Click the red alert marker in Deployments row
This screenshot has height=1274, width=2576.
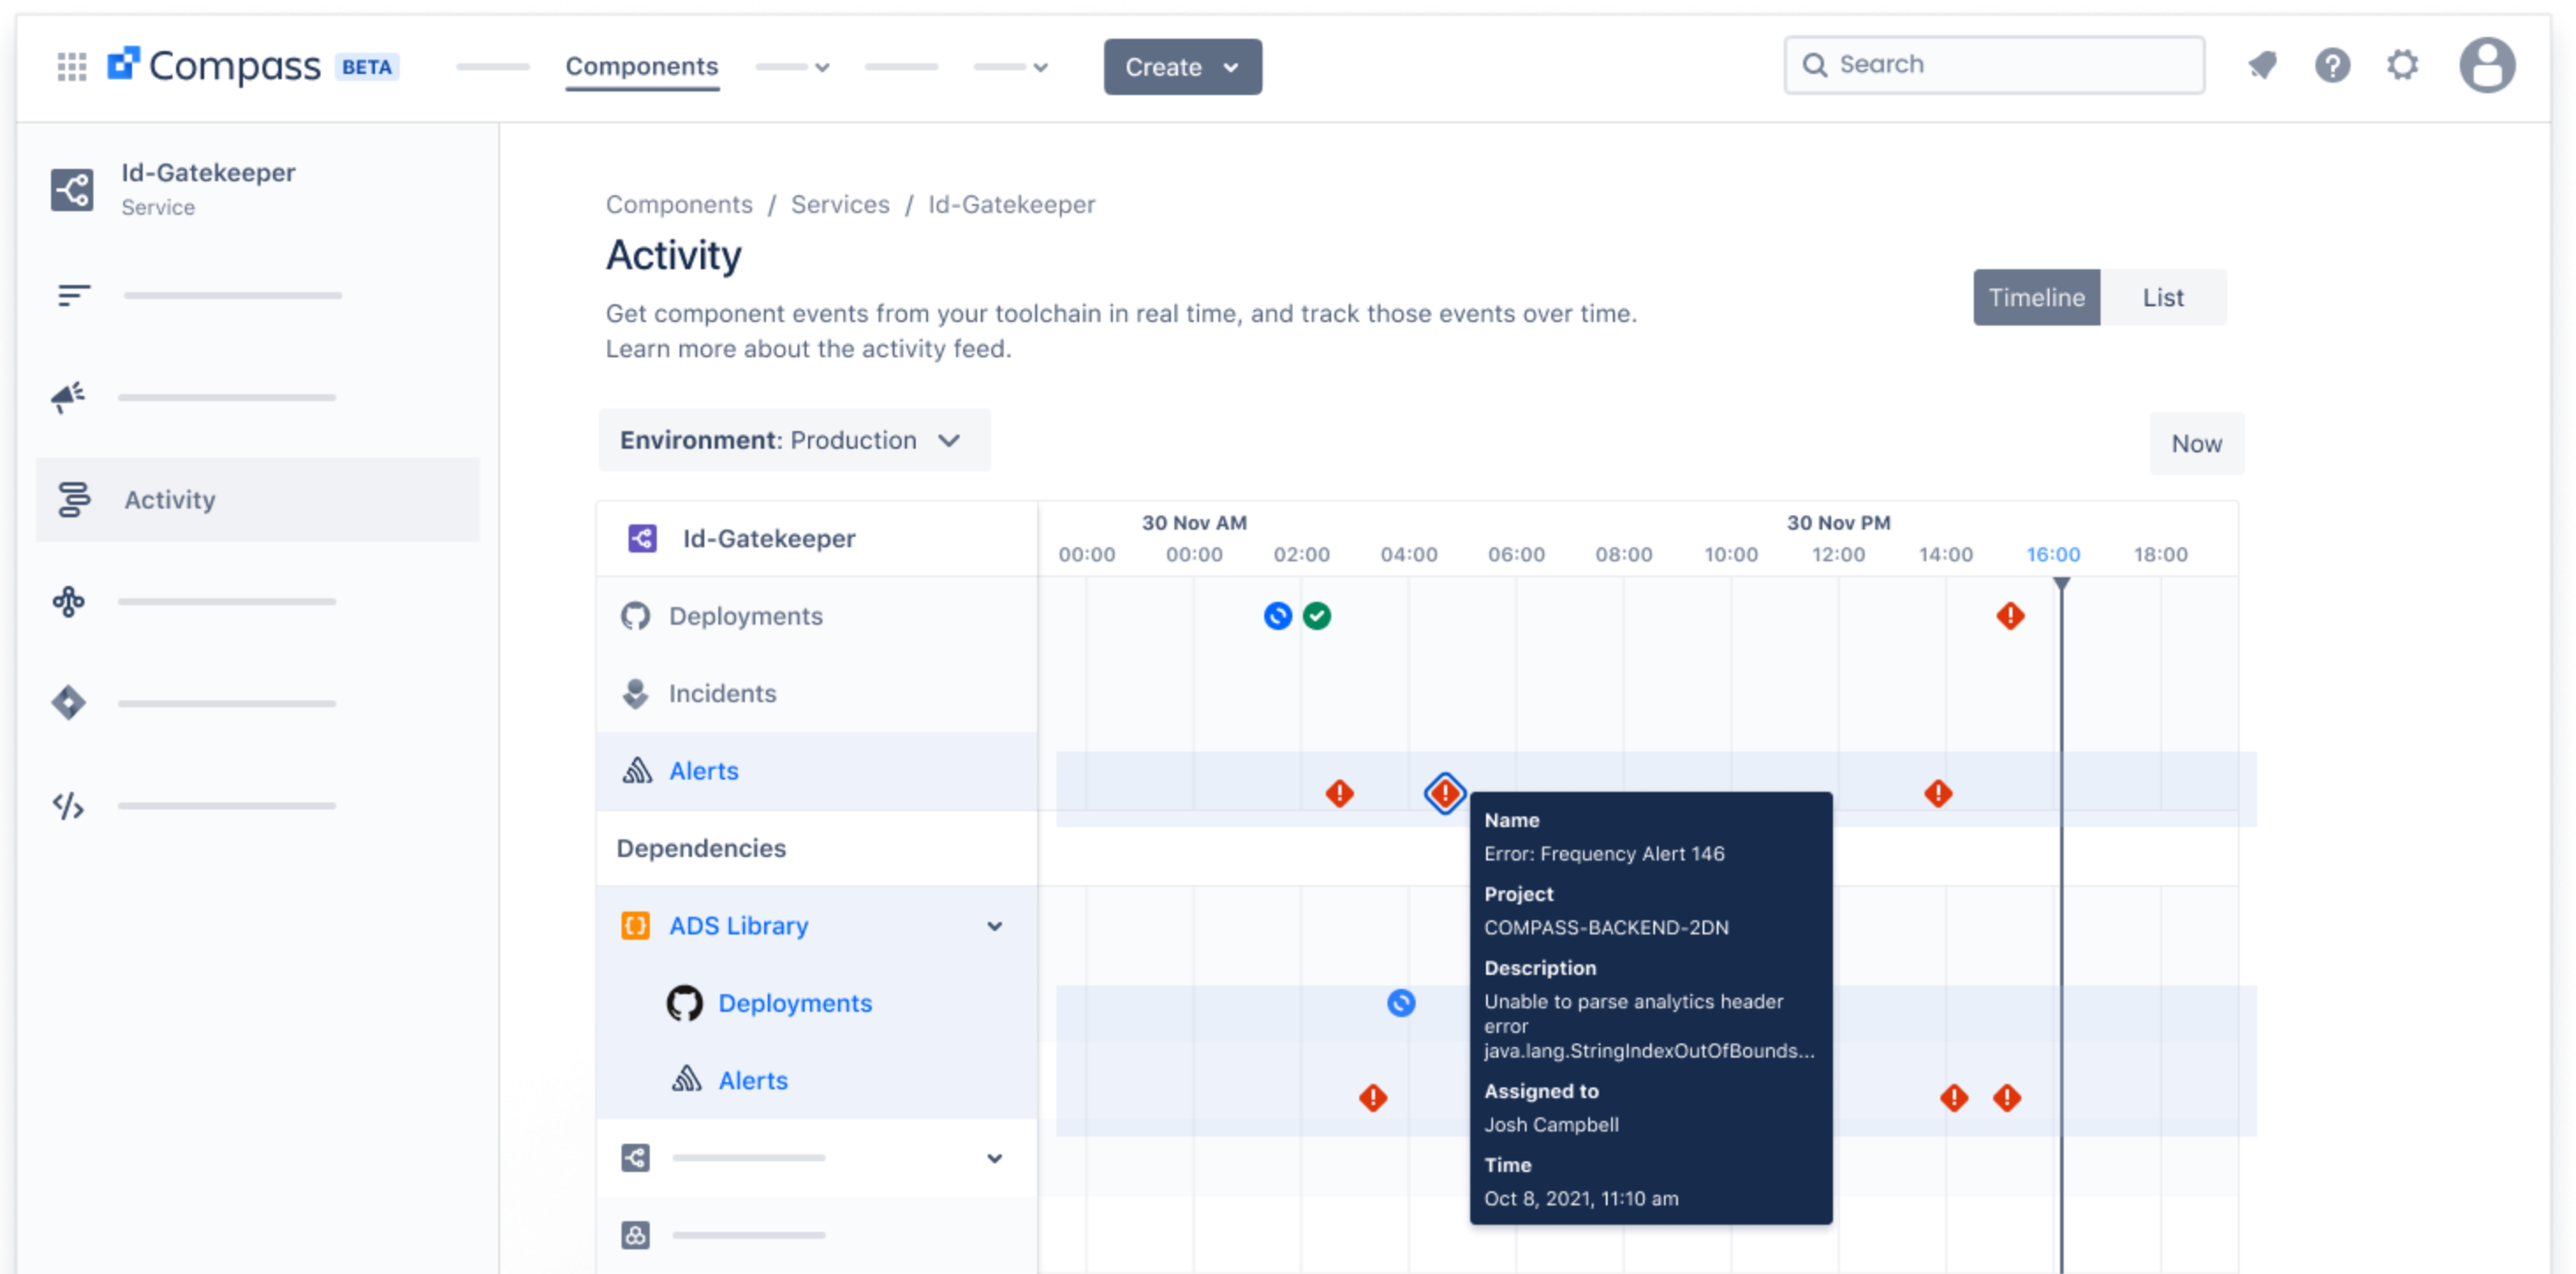click(2010, 616)
